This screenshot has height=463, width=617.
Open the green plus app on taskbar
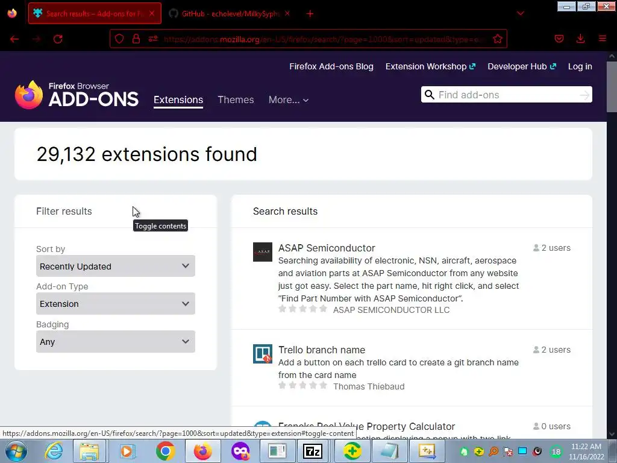[352, 451]
